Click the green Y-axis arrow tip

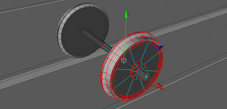pyautogui.click(x=126, y=13)
